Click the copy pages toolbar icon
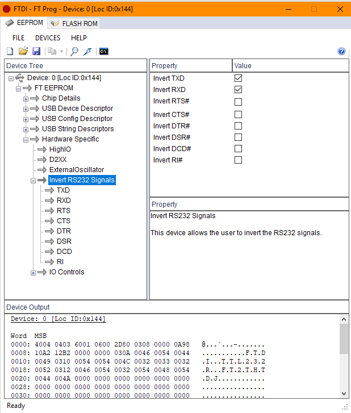 tap(52, 51)
